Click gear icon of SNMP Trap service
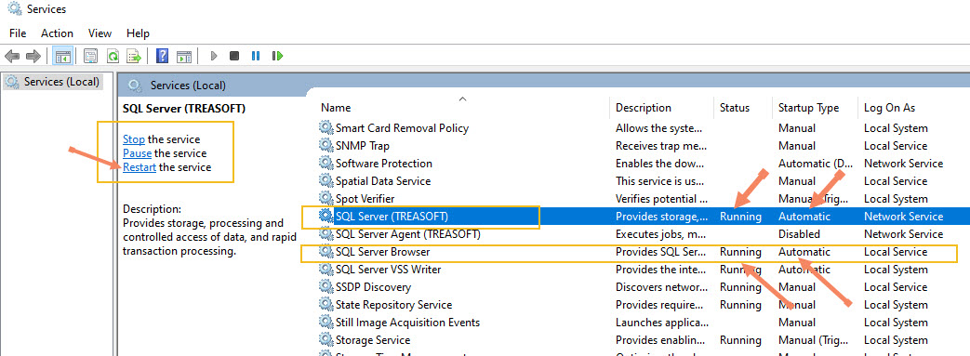 click(326, 146)
